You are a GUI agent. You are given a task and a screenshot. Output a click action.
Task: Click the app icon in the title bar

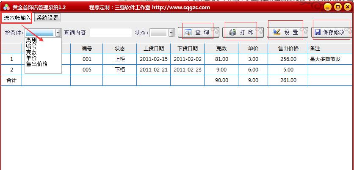(x=6, y=7)
